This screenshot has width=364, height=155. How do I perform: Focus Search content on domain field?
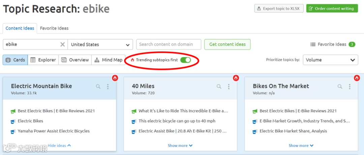(169, 44)
